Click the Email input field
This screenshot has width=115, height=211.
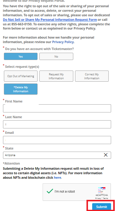57,140
